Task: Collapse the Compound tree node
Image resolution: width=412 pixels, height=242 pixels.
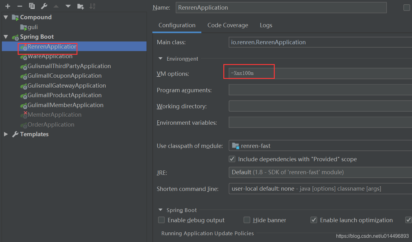Action: (6, 17)
